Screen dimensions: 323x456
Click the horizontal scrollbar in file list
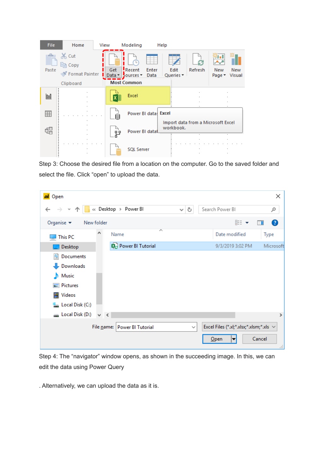coord(173,315)
